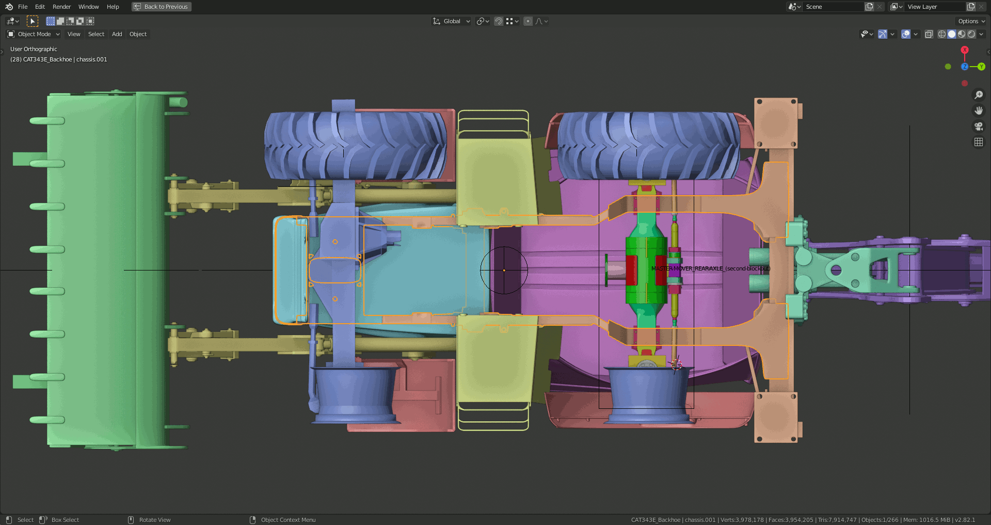This screenshot has width=991, height=525.
Task: Expand the Options dropdown
Action: 971,21
